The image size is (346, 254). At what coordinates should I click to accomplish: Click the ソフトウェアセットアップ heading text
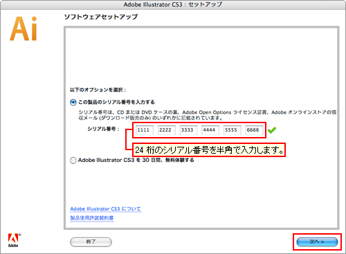click(x=101, y=17)
